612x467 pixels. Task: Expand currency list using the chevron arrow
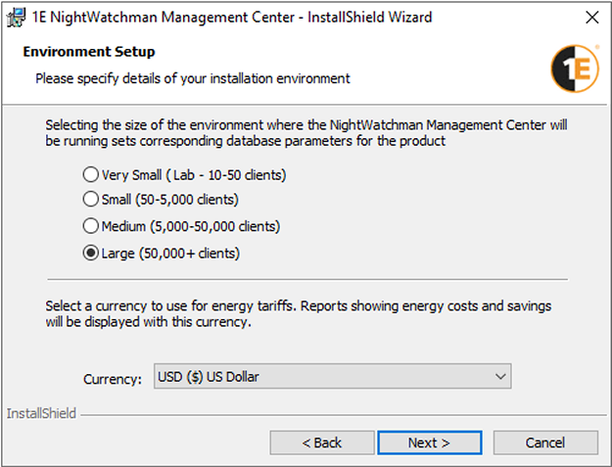click(x=500, y=377)
